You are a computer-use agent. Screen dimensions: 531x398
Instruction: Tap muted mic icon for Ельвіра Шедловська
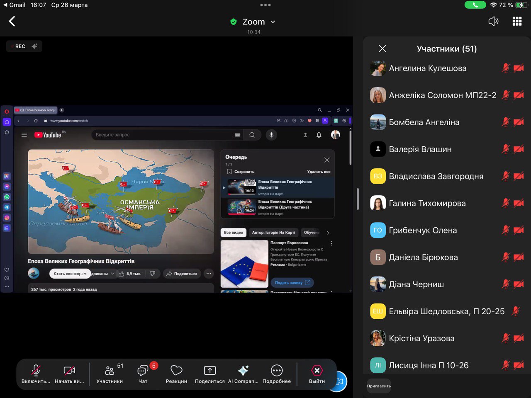click(516, 311)
